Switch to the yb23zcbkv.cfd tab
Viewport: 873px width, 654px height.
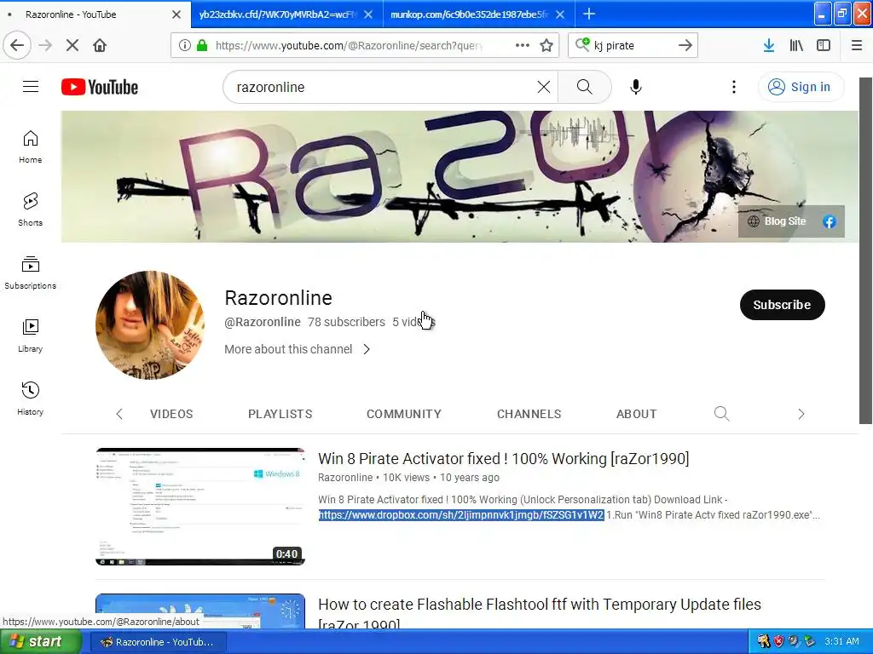pyautogui.click(x=277, y=14)
